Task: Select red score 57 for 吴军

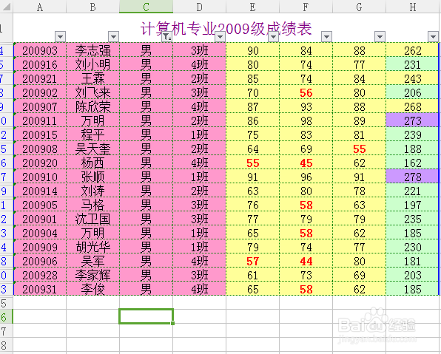Action: click(252, 261)
